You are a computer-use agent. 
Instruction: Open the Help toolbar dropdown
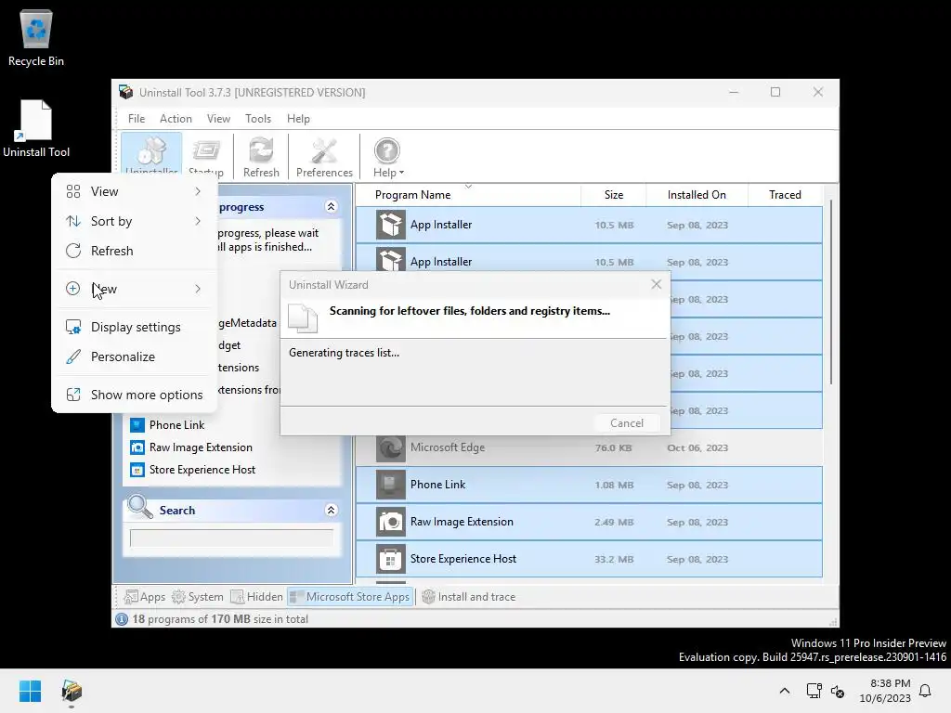pos(387,156)
